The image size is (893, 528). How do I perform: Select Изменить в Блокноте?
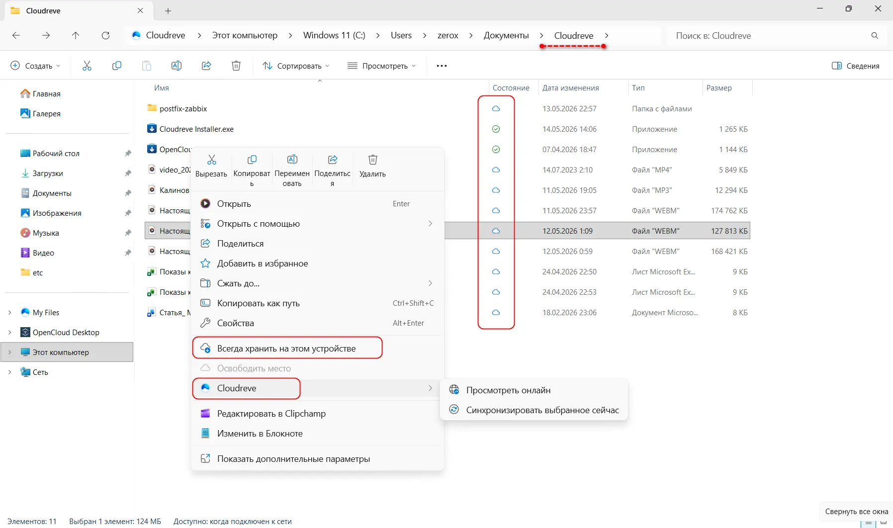coord(317,434)
